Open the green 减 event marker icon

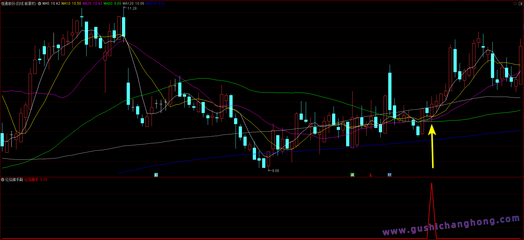tap(352, 175)
